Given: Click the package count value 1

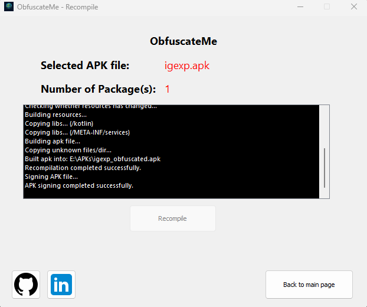Looking at the screenshot, I should (x=168, y=89).
